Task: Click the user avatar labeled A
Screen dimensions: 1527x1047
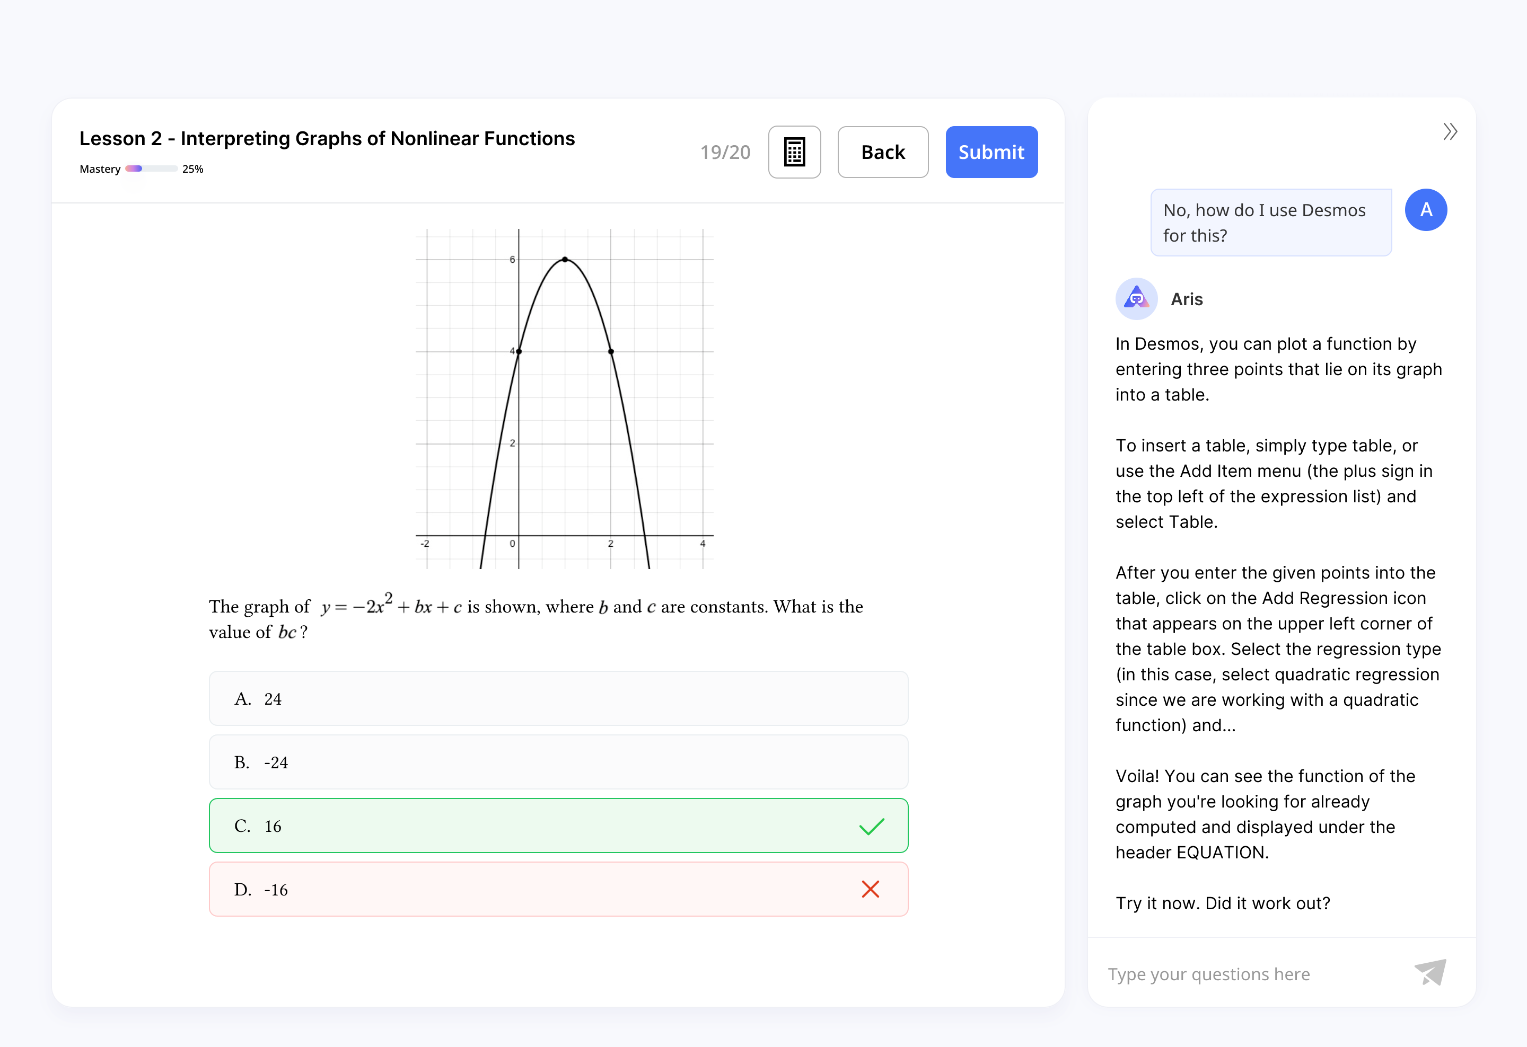Action: click(x=1425, y=210)
